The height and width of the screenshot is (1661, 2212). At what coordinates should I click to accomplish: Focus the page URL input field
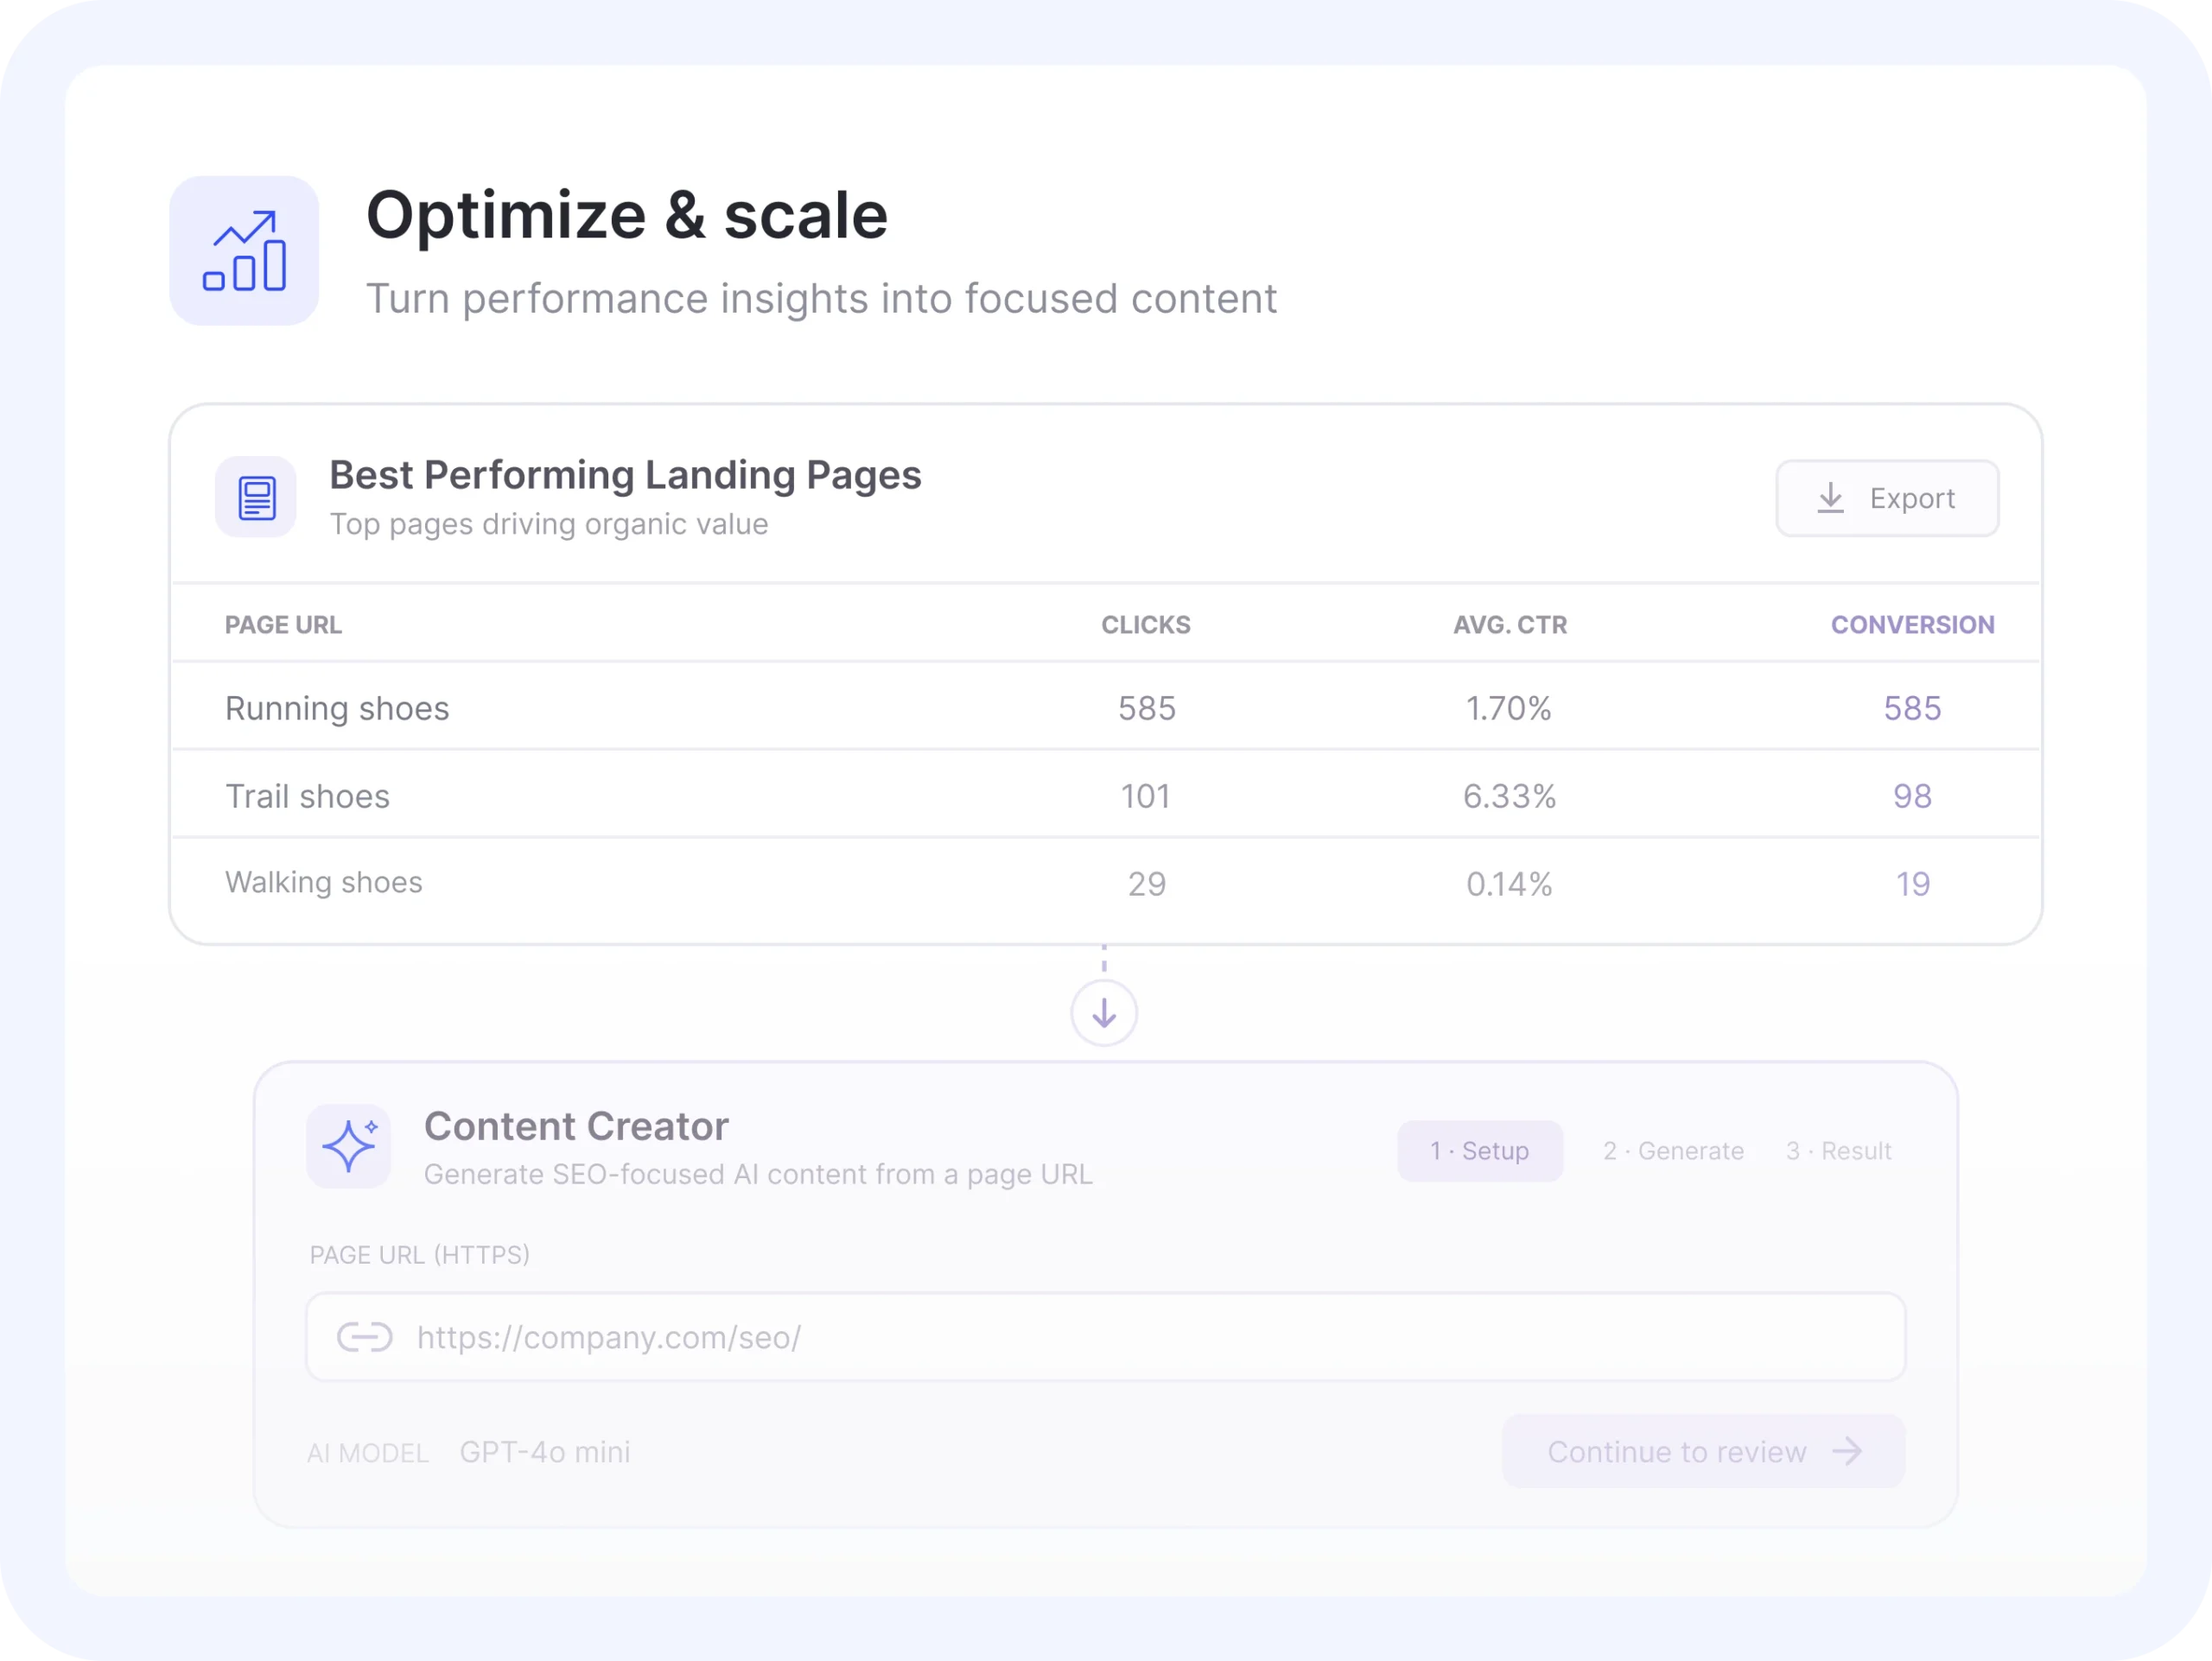pyautogui.click(x=1106, y=1337)
